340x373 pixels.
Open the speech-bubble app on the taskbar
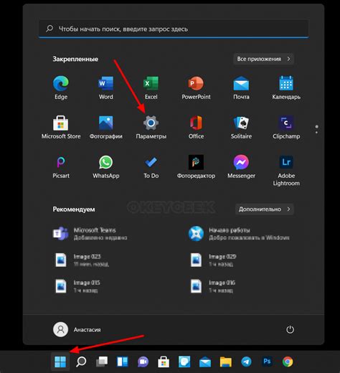click(x=184, y=362)
